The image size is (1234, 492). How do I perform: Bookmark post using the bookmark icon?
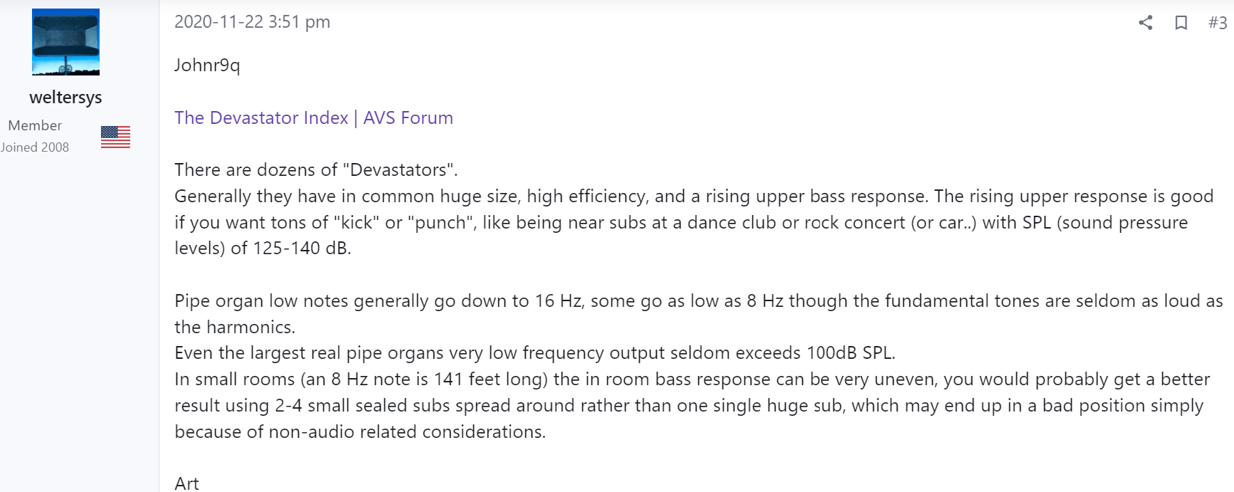[1181, 23]
